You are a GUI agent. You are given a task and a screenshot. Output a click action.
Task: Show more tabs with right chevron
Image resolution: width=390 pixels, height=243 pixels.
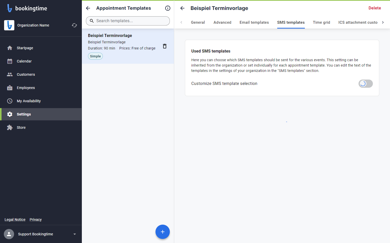point(383,22)
